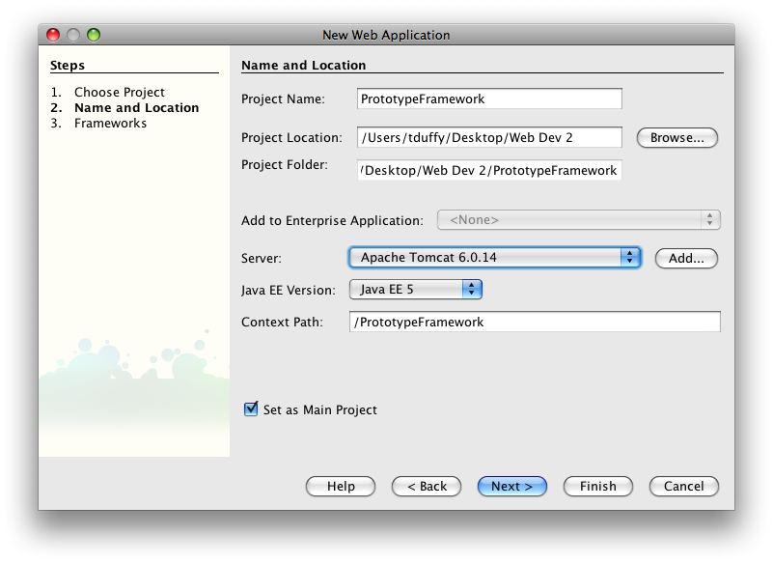Select the Frameworks step in the list
Viewport: 773px width, 563px height.
click(110, 124)
